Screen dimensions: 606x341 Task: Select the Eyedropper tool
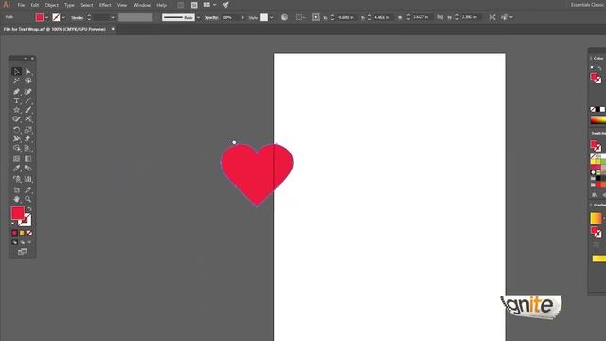click(x=17, y=169)
